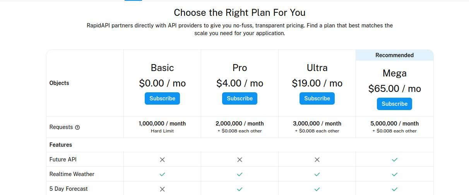Click the 5 Day Forecast checkmark under Ultra

click(x=317, y=189)
